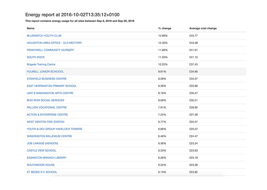This screenshot has height=190, width=267.
Task: Click the £34.90 cost cell
Action: click(193, 72)
